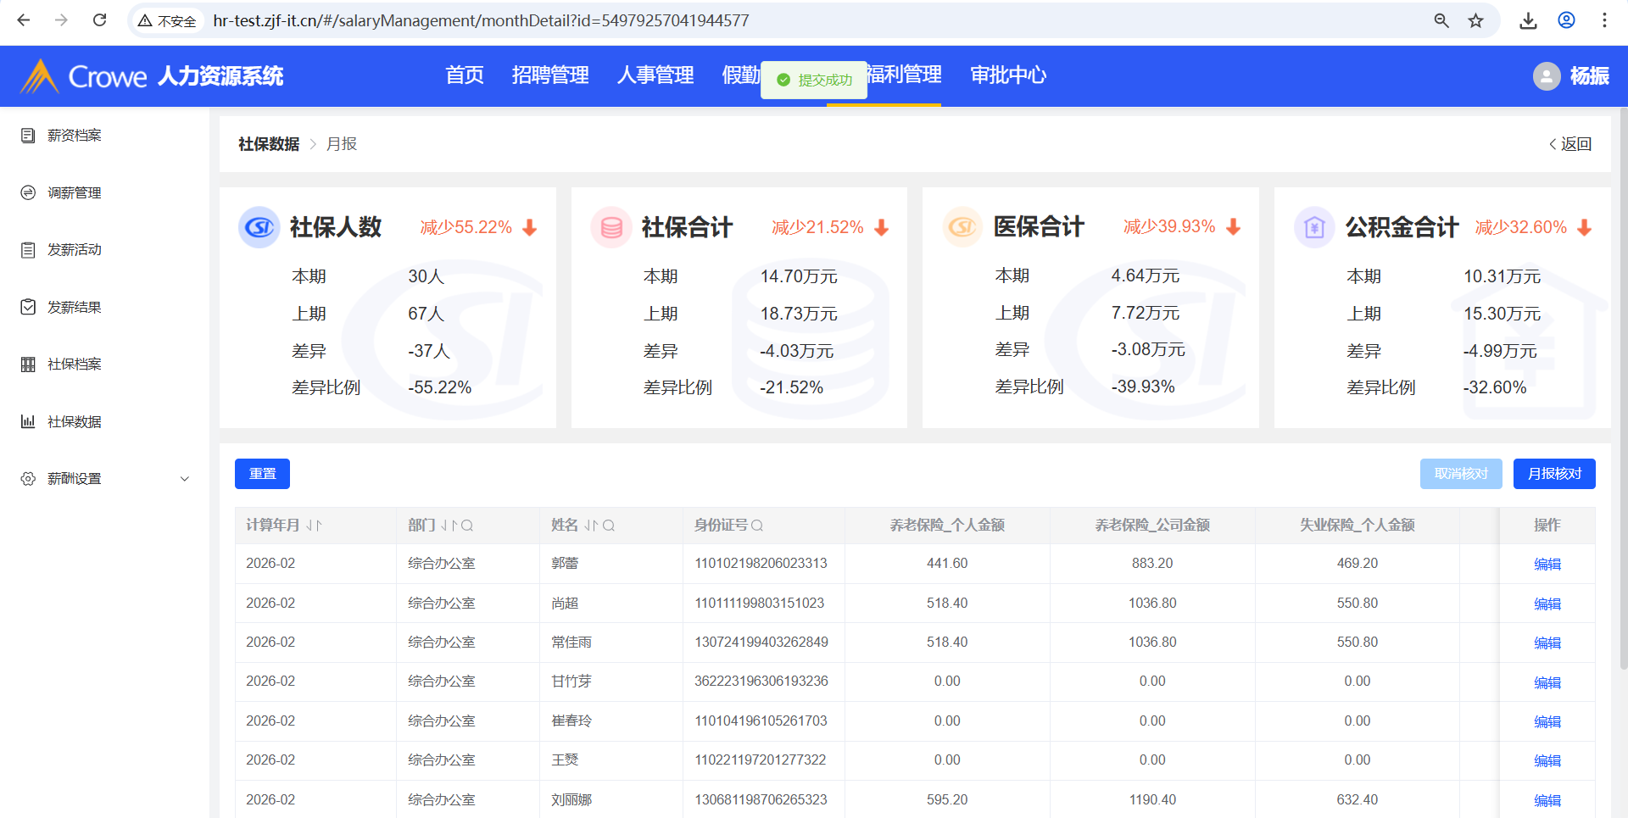Open 发薪结果 via its sidebar icon
Screen dimensions: 1628x818
[28, 307]
